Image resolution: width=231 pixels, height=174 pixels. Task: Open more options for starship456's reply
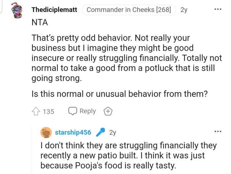coord(218,131)
